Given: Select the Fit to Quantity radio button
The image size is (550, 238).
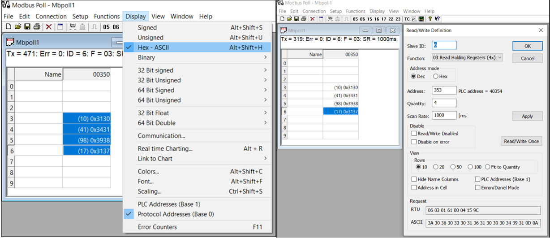Looking at the screenshot, I should click(x=487, y=167).
